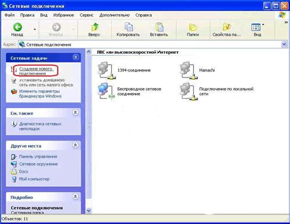
Task: Close the Сетевые подключения window
Action: point(284,5)
